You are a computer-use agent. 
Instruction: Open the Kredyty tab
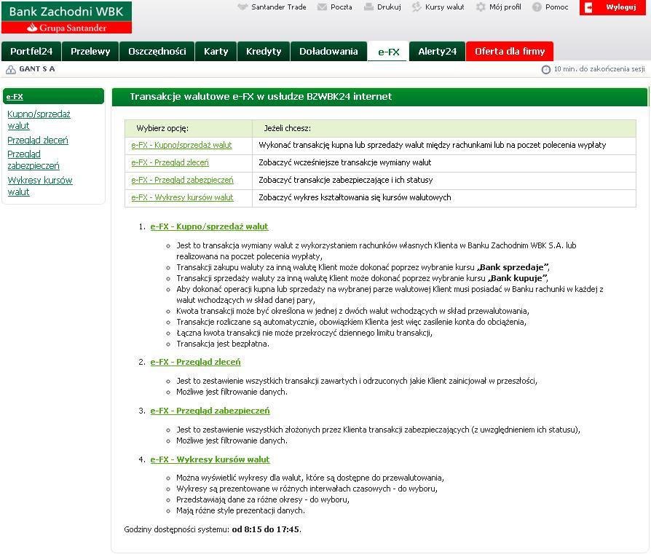pos(263,52)
